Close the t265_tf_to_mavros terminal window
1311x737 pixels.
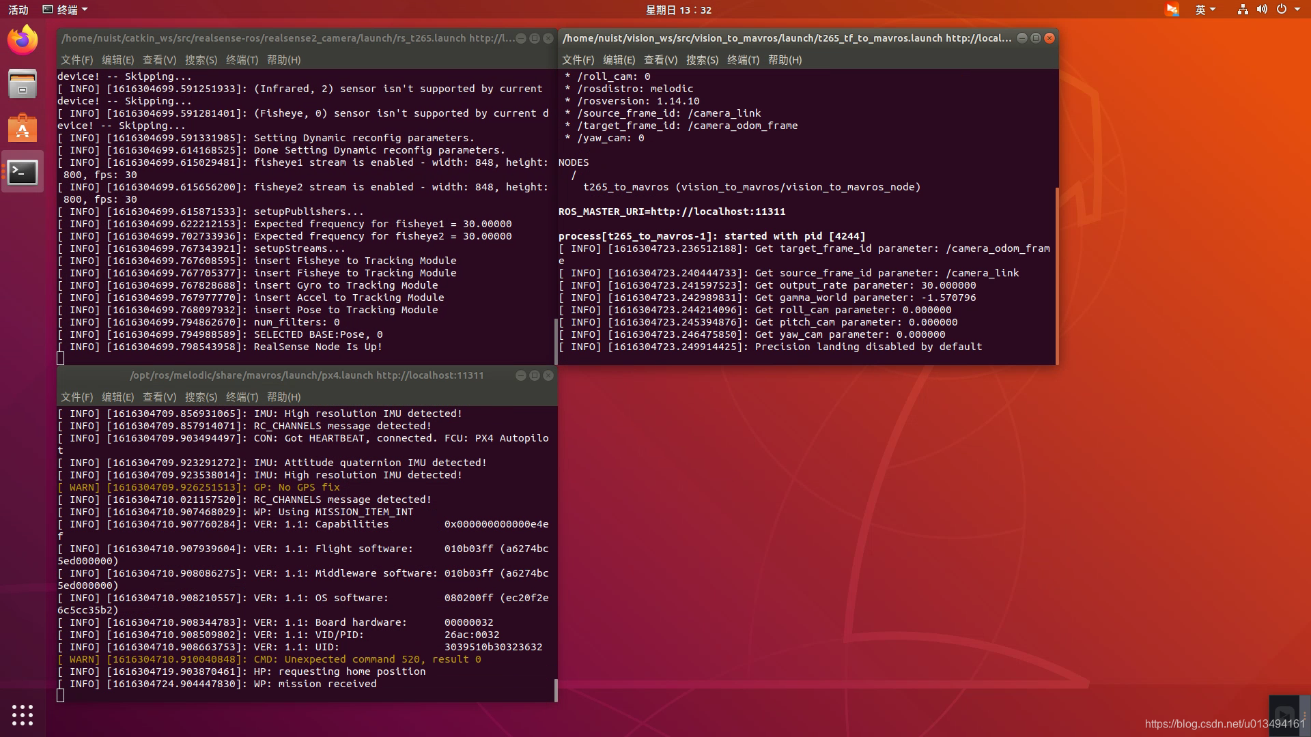(x=1049, y=38)
